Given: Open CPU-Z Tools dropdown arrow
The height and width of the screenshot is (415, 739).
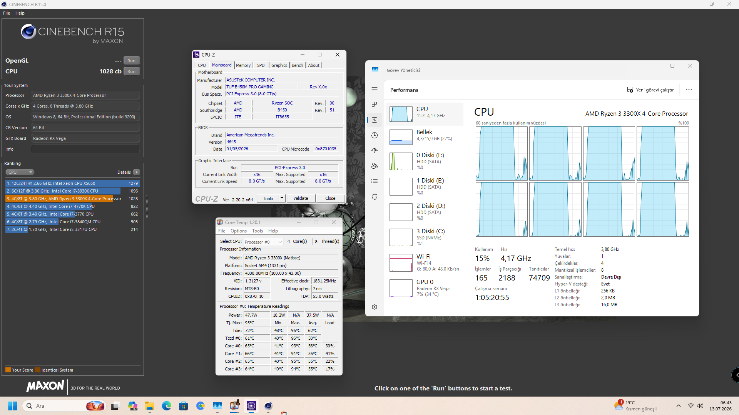Looking at the screenshot, I should 282,198.
